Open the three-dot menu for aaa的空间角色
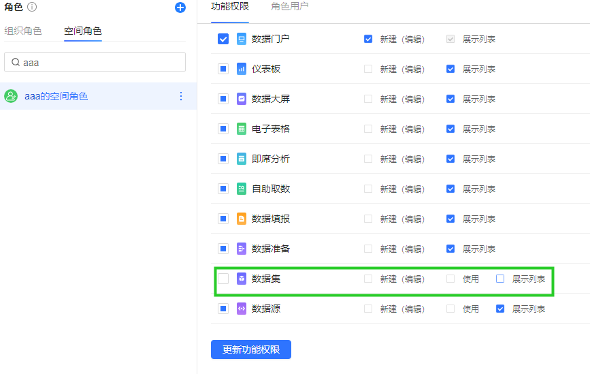Image resolution: width=590 pixels, height=374 pixels. click(x=181, y=96)
